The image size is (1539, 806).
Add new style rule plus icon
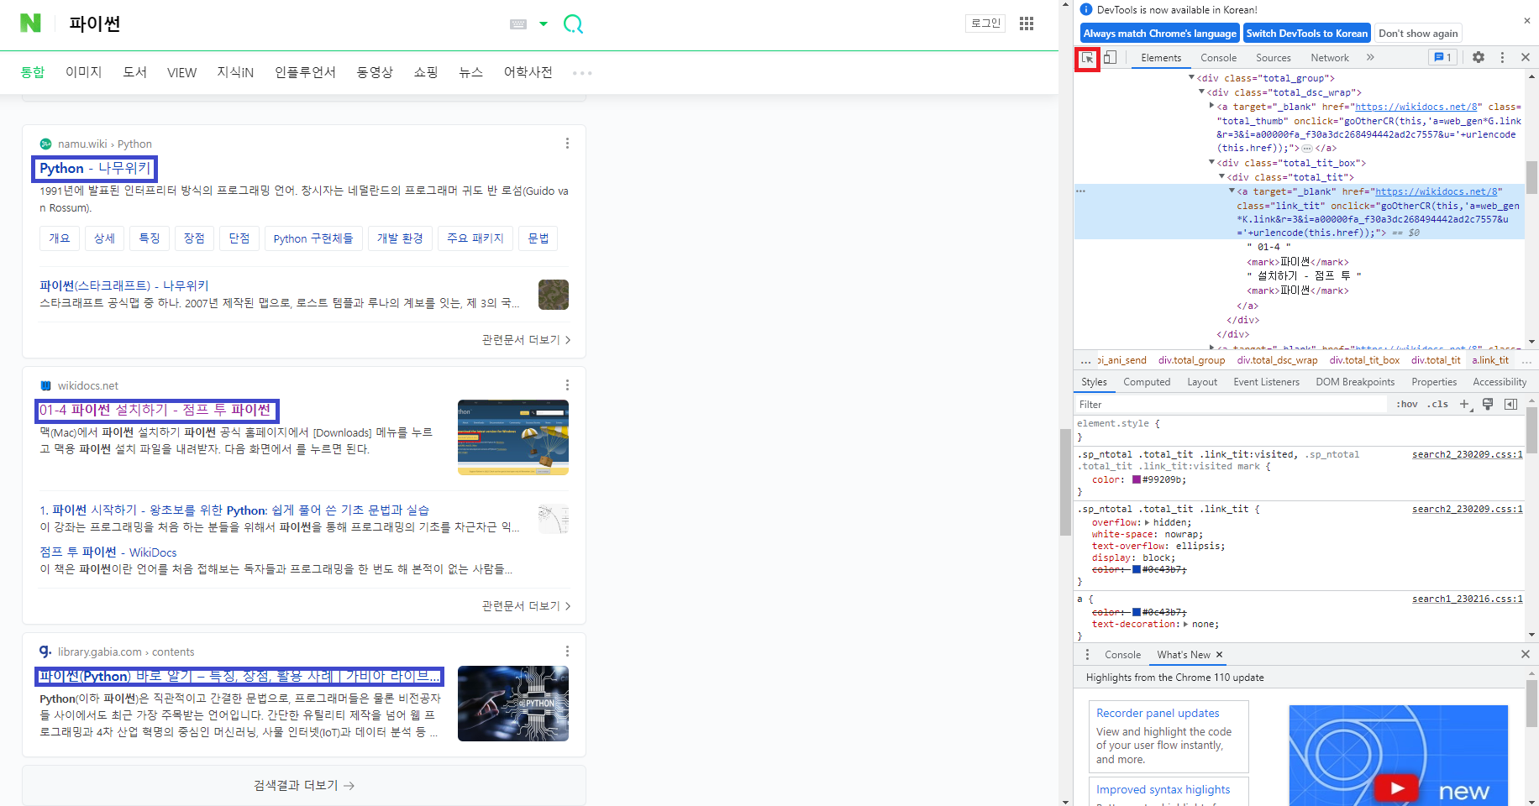pos(1464,405)
